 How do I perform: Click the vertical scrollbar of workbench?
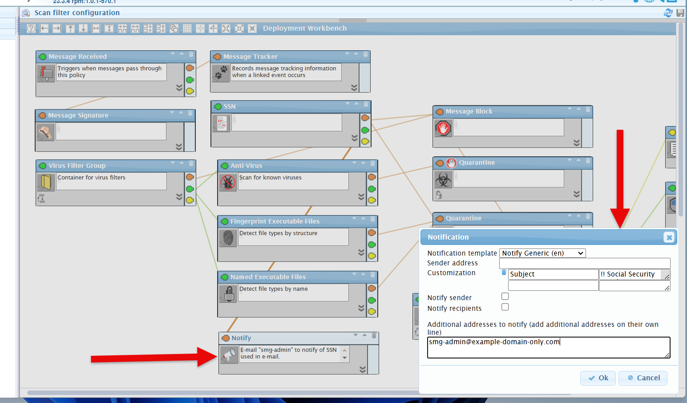click(680, 120)
